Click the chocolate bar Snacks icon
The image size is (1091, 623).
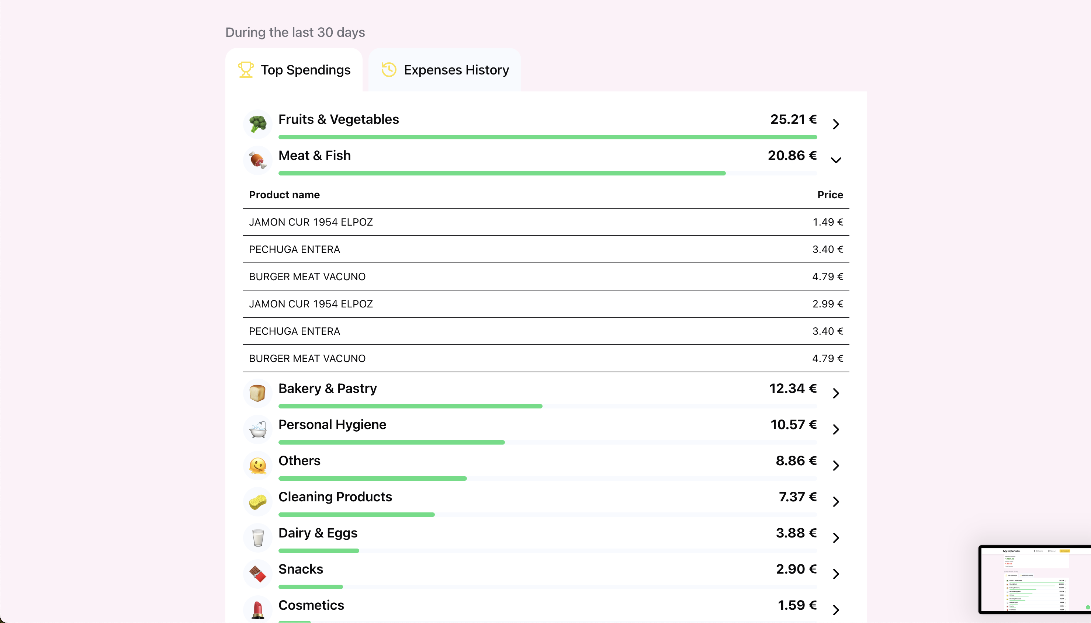click(x=258, y=574)
